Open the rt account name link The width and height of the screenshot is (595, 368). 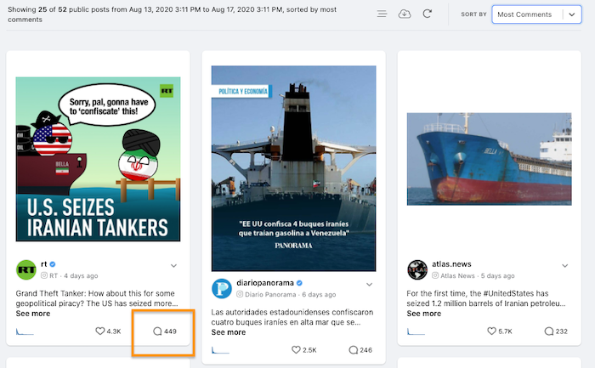coord(44,264)
